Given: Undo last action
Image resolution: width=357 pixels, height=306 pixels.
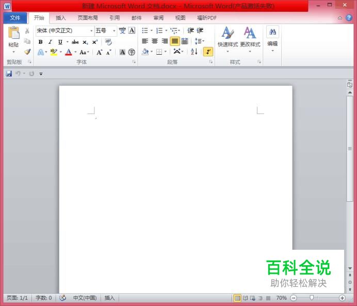Looking at the screenshot, I should click(x=18, y=74).
